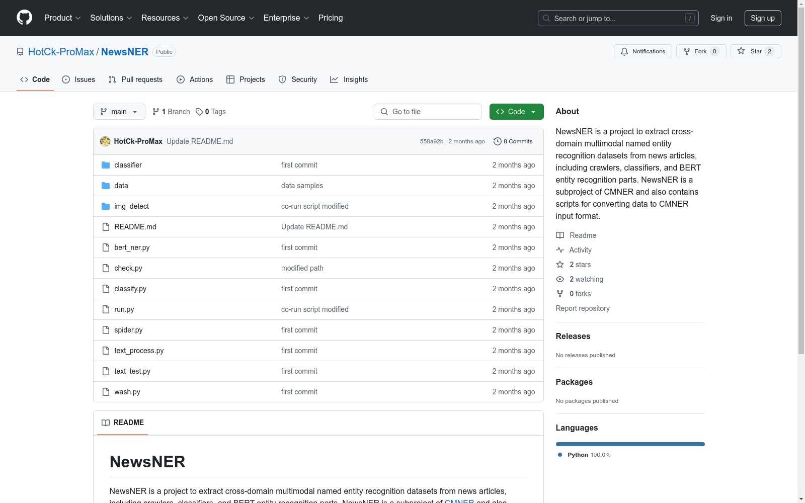805x503 pixels.
Task: Click the wash.py file icon
Action: [x=106, y=392]
